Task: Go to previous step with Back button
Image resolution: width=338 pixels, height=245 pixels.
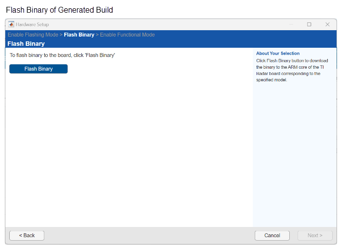Action: [27, 236]
